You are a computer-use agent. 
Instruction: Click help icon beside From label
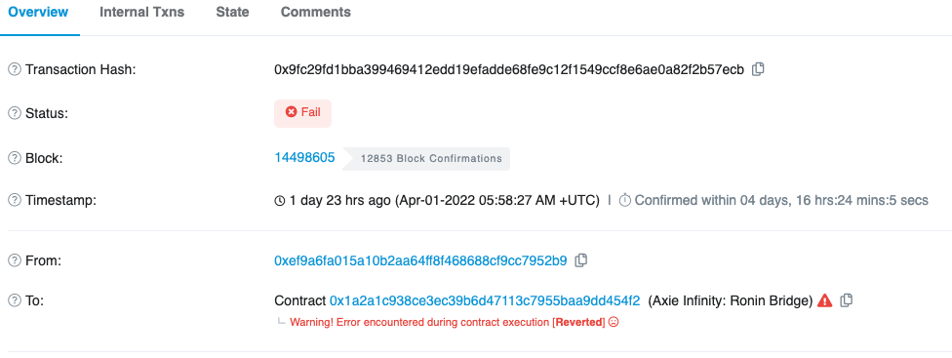tap(14, 260)
